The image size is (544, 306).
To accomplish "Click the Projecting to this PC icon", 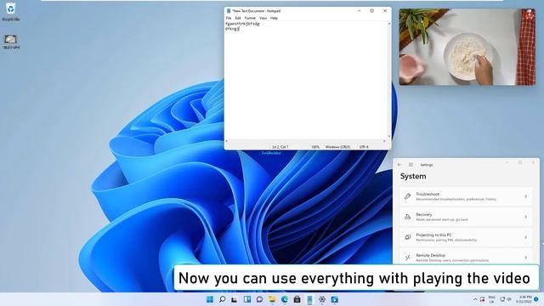I will 408,237.
